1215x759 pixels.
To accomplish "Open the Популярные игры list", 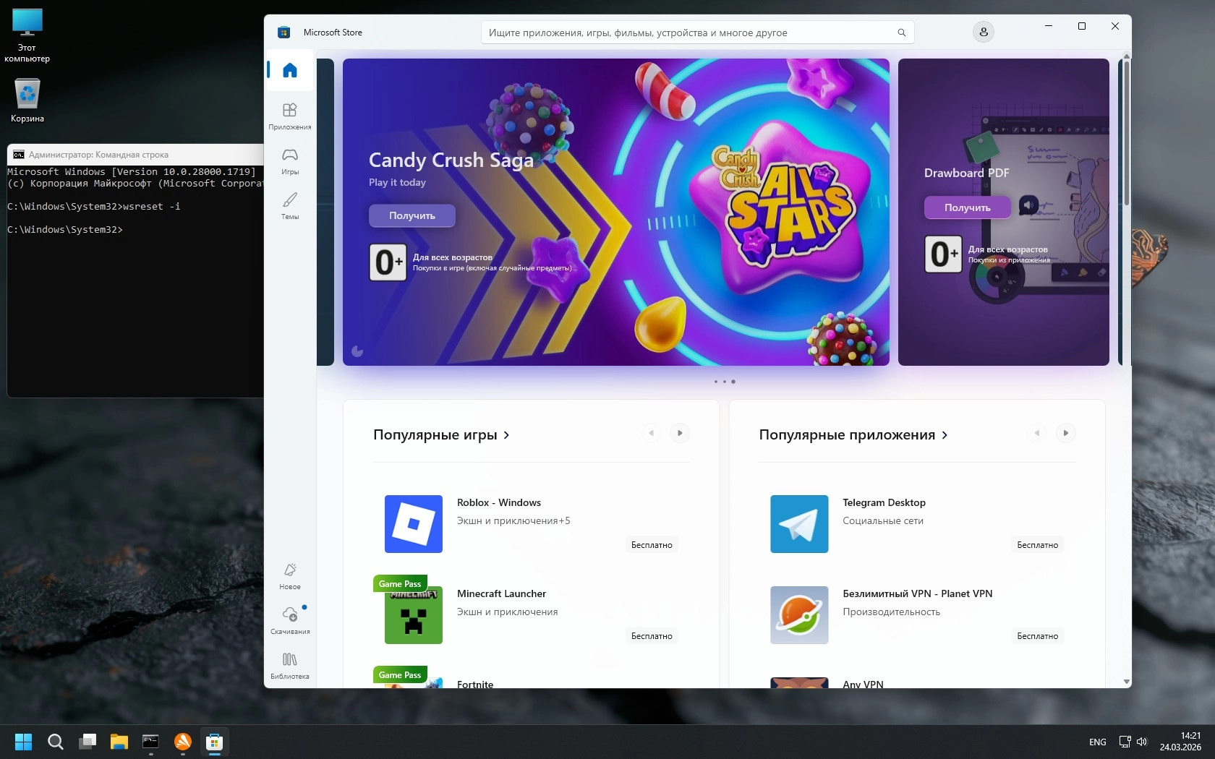I will click(x=441, y=434).
